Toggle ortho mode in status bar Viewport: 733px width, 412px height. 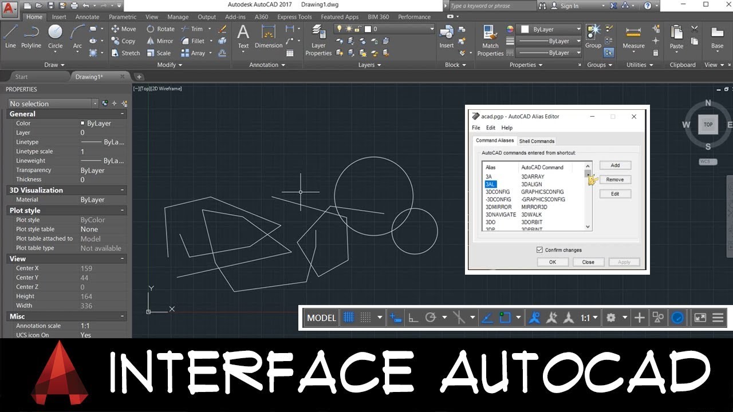coord(413,318)
